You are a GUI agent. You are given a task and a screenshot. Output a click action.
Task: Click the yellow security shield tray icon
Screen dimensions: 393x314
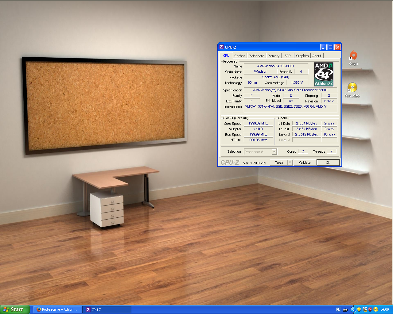359,309
